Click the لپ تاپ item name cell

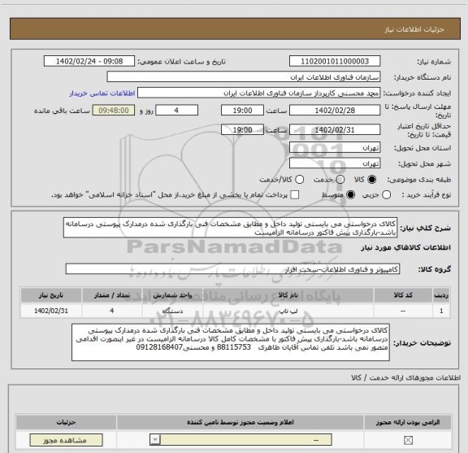click(288, 311)
